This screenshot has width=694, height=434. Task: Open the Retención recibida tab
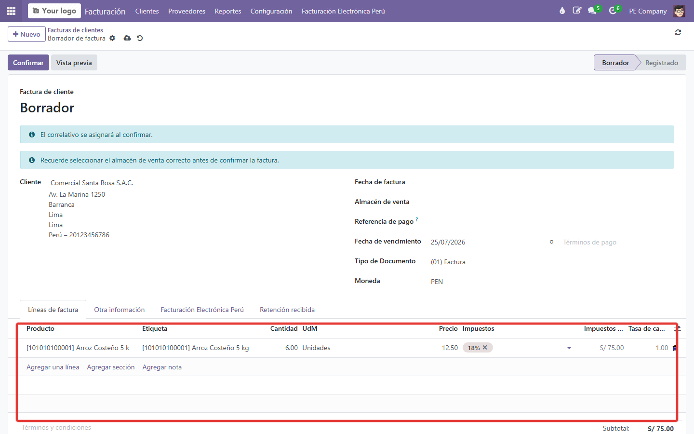click(287, 310)
